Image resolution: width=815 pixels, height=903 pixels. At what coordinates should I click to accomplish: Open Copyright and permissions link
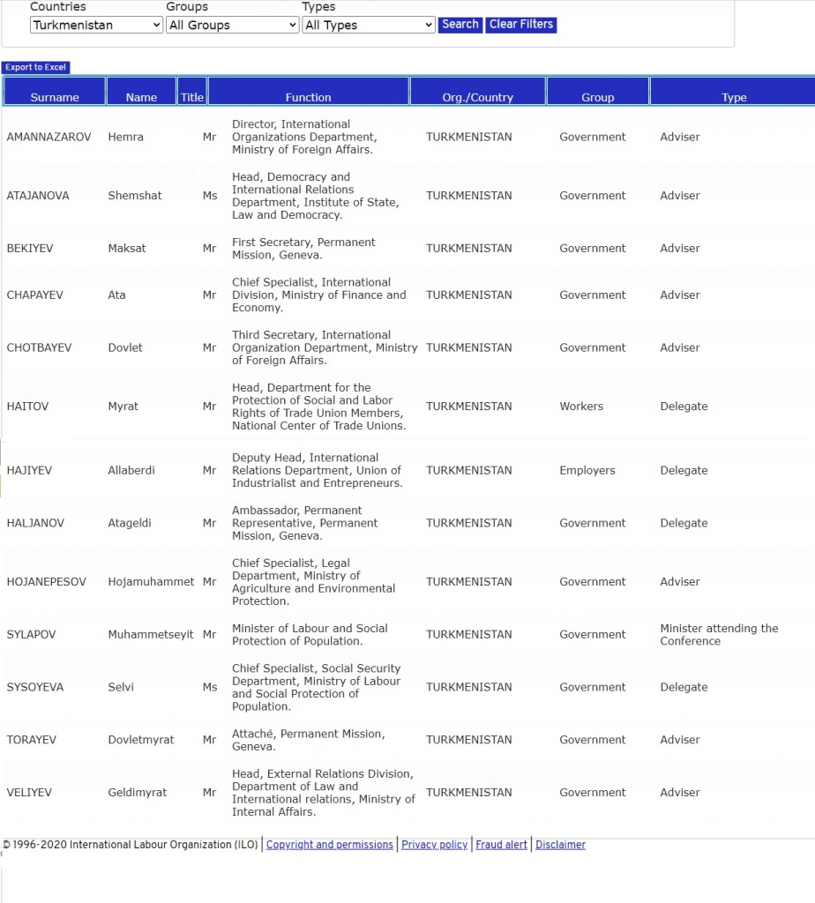point(330,845)
